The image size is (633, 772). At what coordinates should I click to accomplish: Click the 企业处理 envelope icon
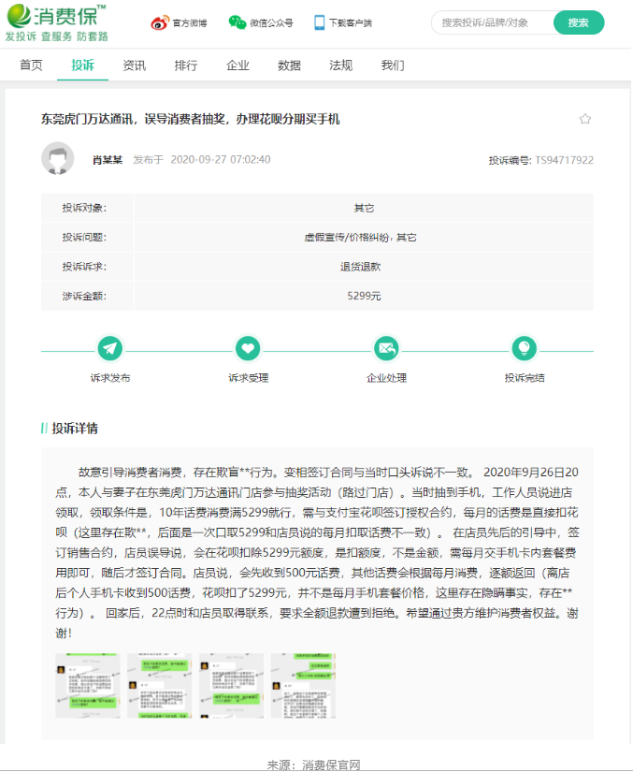click(386, 349)
